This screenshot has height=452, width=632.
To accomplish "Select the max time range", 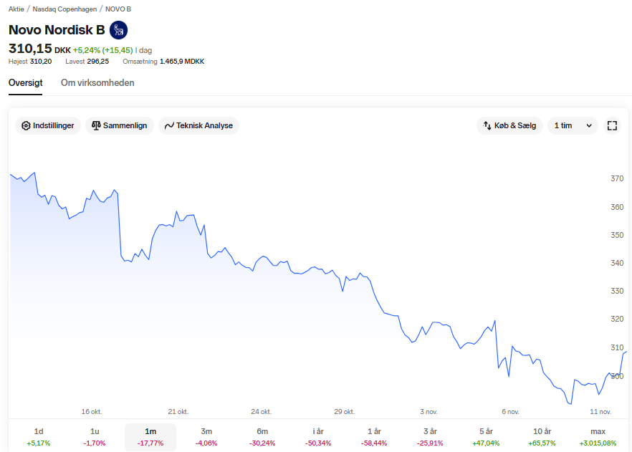I will 598,437.
